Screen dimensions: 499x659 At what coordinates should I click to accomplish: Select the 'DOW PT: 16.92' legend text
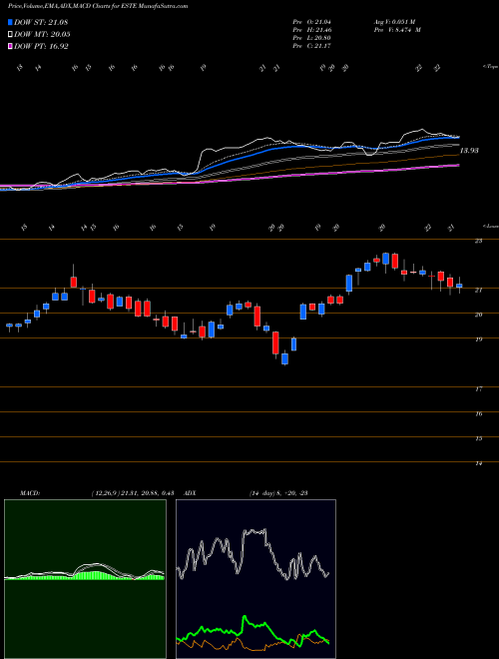[x=41, y=46]
